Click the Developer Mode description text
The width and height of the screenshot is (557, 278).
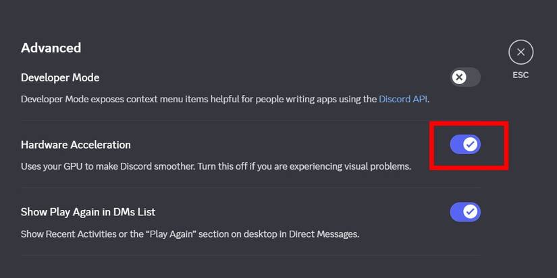click(x=196, y=99)
